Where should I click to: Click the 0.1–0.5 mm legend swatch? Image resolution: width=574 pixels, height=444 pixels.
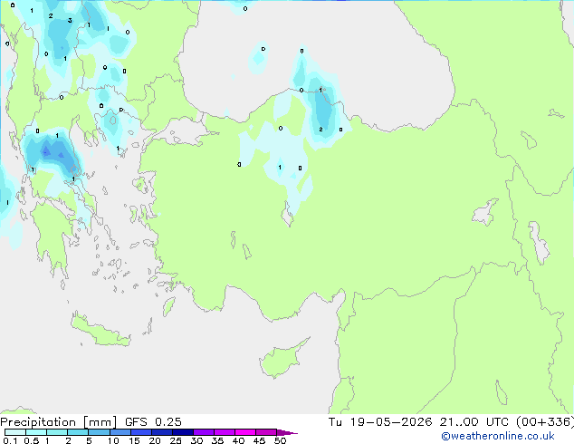15,432
